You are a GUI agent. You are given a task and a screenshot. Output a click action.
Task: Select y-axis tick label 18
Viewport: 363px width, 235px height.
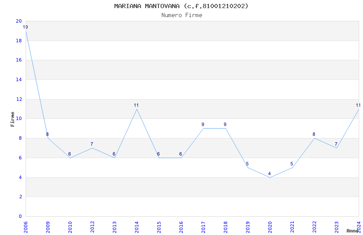tap(19, 41)
